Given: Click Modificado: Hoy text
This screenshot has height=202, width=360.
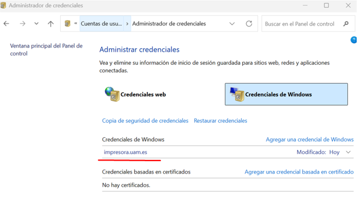Looking at the screenshot, I should coord(318,152).
